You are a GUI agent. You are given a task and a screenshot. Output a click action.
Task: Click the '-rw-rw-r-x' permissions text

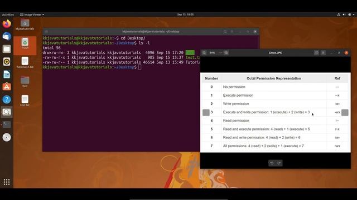coord(54,57)
